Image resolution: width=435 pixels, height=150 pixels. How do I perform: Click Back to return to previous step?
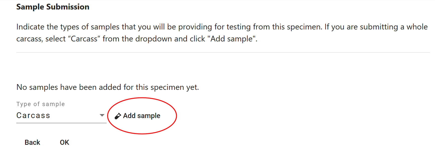pos(32,142)
